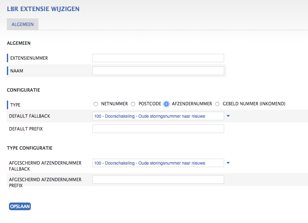Image resolution: width=308 pixels, height=223 pixels.
Task: Choose the Postcode type option
Action: (x=133, y=104)
